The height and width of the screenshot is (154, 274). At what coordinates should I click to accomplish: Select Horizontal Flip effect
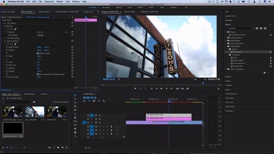click(239, 63)
